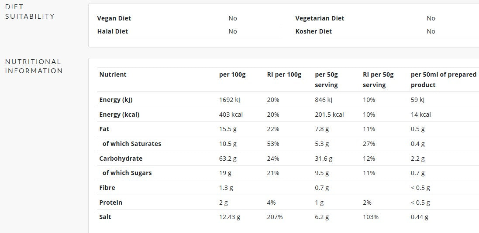
Task: Select the Kosher Diet label
Action: coord(314,31)
